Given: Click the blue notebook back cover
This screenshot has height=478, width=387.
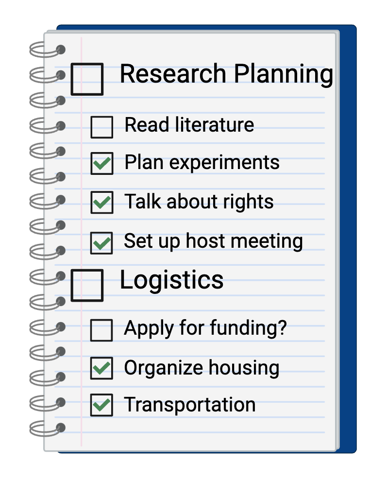Looking at the screenshot, I should click(348, 243).
